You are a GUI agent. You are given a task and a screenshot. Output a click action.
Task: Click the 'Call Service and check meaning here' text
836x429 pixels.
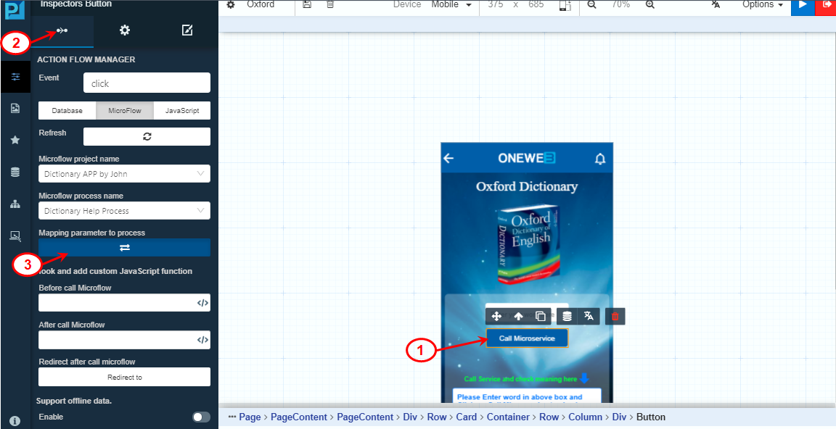[520, 379]
